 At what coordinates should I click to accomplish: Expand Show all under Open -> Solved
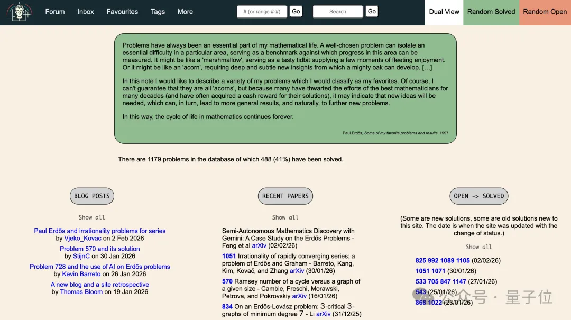coord(478,247)
